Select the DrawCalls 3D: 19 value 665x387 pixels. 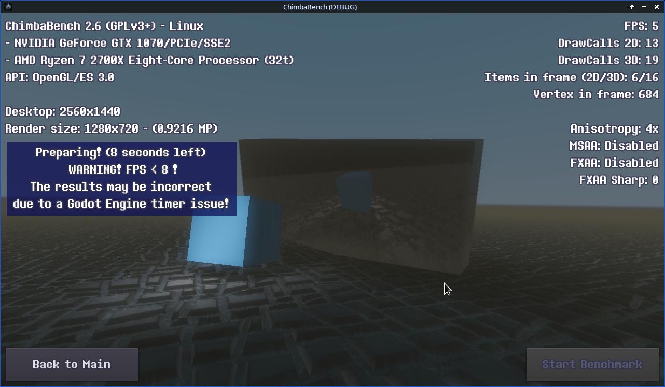[x=608, y=60]
